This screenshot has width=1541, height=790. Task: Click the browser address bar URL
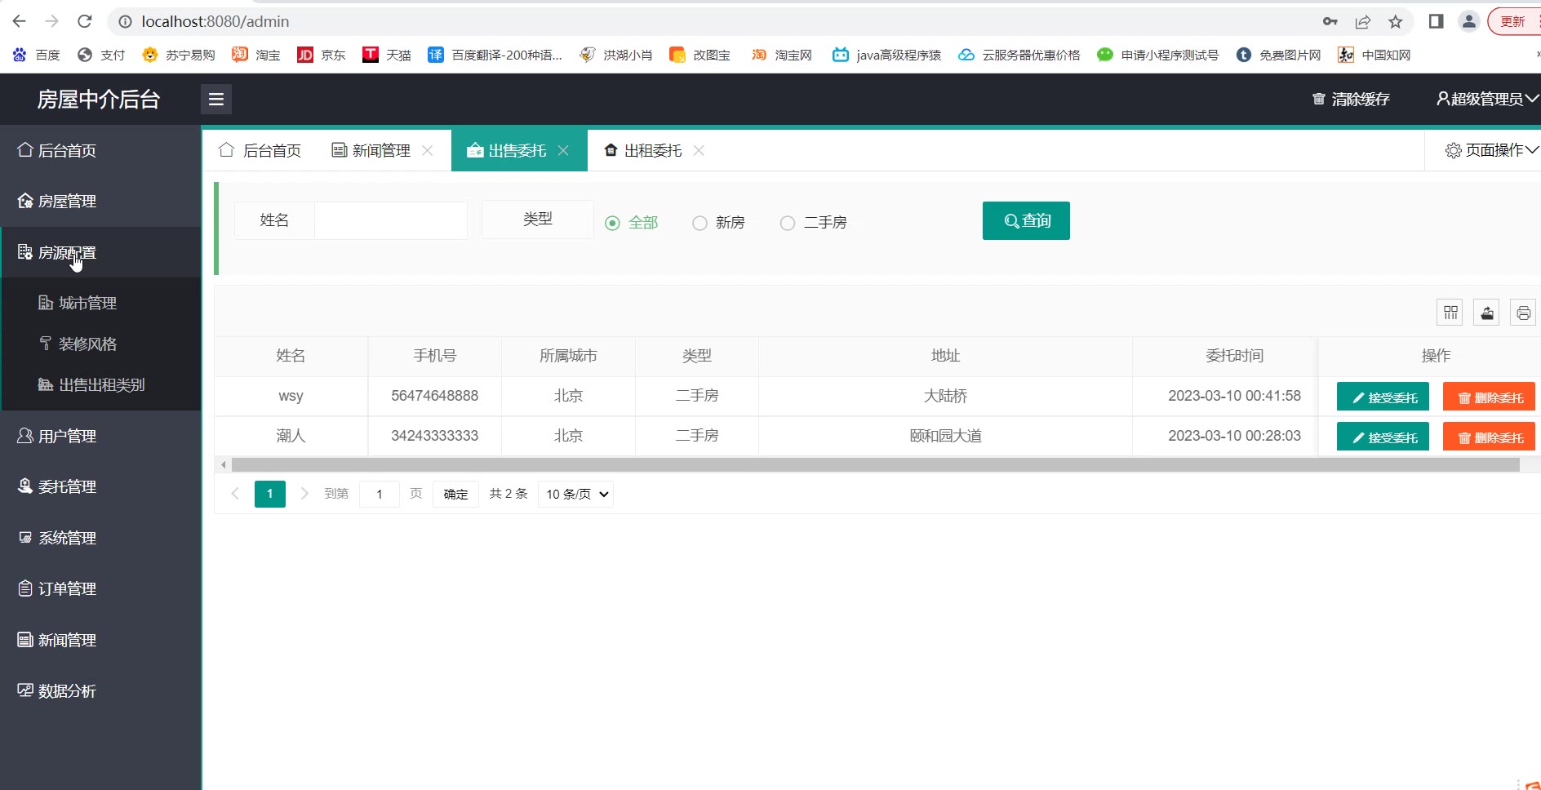coord(215,22)
